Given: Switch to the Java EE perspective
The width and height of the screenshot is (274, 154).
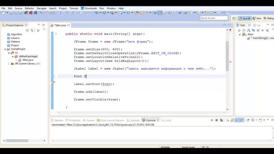Looking at the screenshot, I should pos(244,18).
